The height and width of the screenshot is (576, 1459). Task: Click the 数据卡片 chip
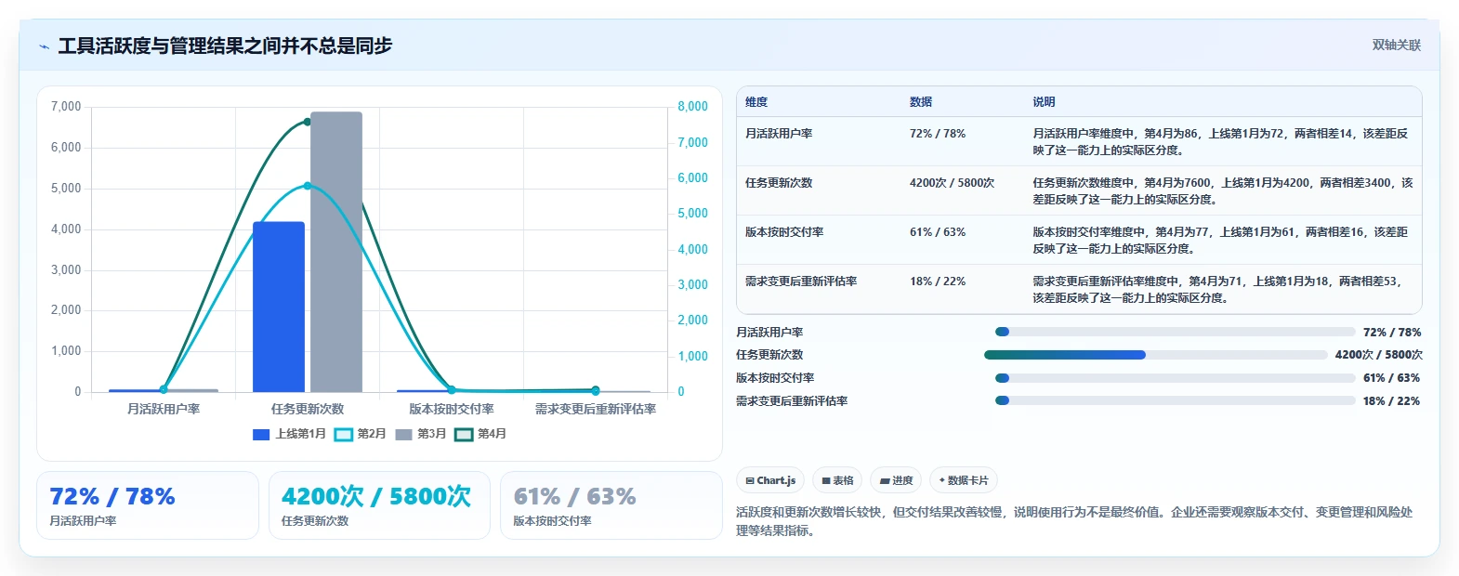[964, 480]
